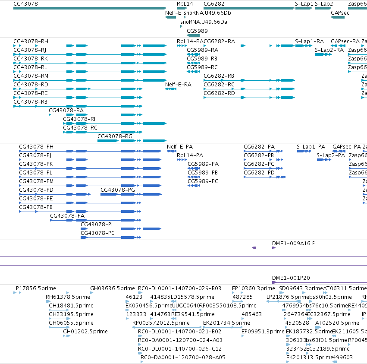The height and width of the screenshot is (364, 367).
Task: Click the EP09951.3prime EST label
Action: pyautogui.click(x=263, y=332)
